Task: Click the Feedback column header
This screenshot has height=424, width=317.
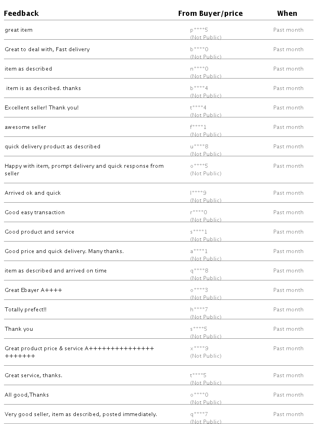Action: [x=21, y=13]
